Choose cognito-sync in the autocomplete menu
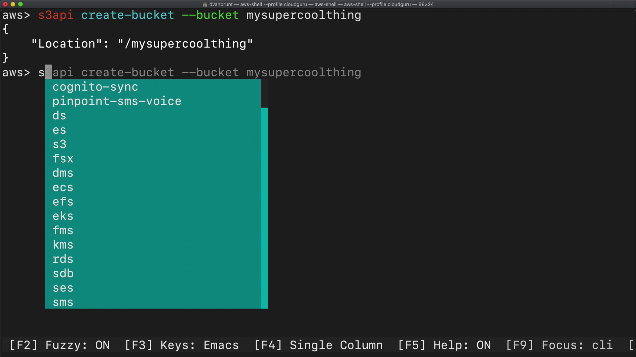The image size is (636, 357). (x=95, y=87)
